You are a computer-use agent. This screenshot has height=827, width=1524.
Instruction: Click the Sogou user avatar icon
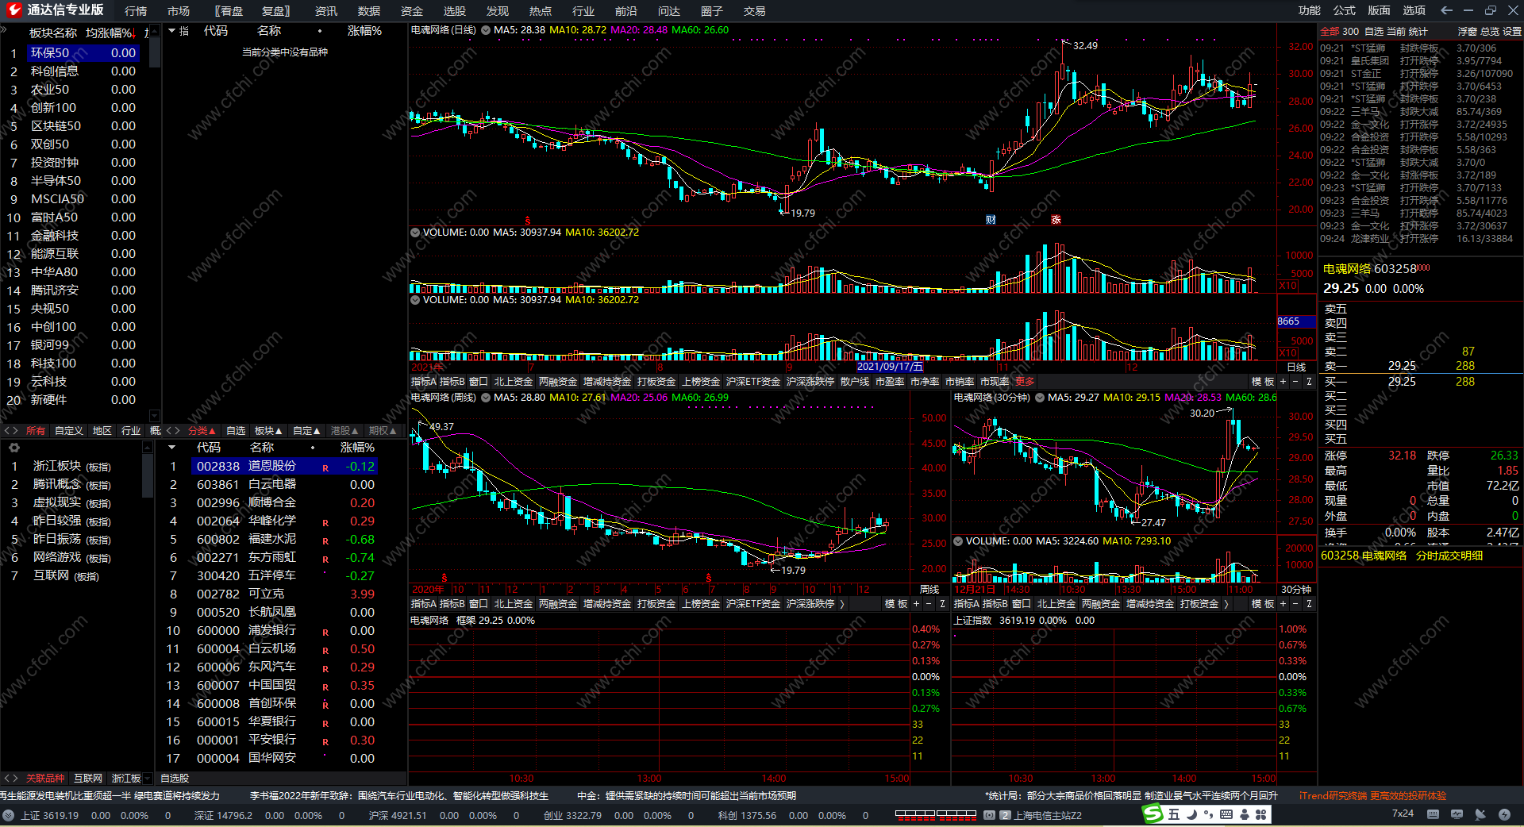(1244, 814)
